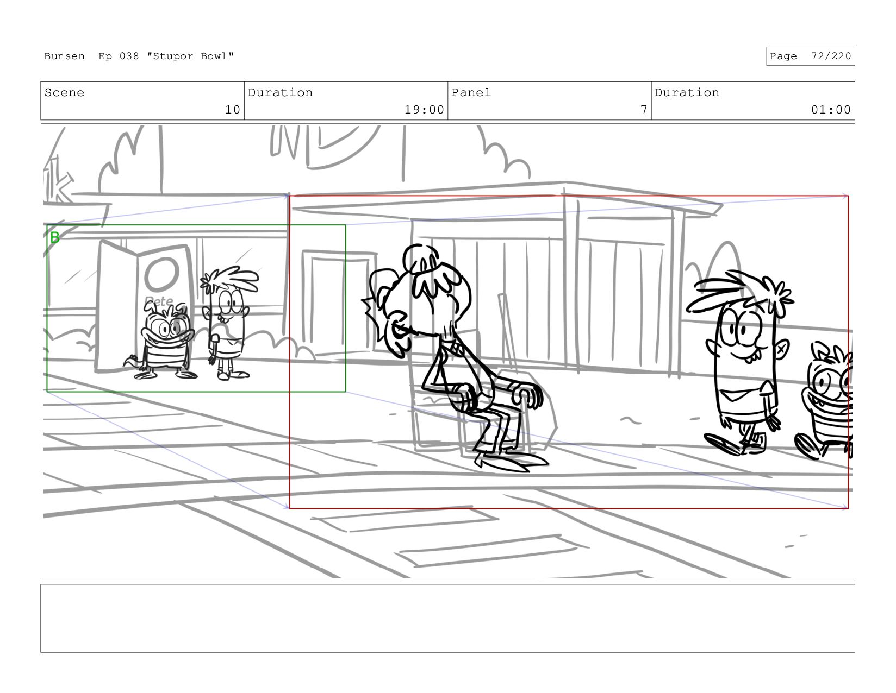Click the panel duration value '01:00'
This screenshot has height=693, width=896.
(x=831, y=110)
